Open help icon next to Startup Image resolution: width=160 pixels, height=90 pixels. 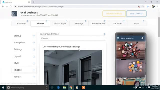(x=34, y=36)
